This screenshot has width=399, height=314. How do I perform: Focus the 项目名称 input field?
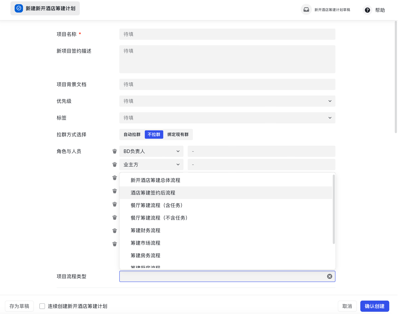227,34
